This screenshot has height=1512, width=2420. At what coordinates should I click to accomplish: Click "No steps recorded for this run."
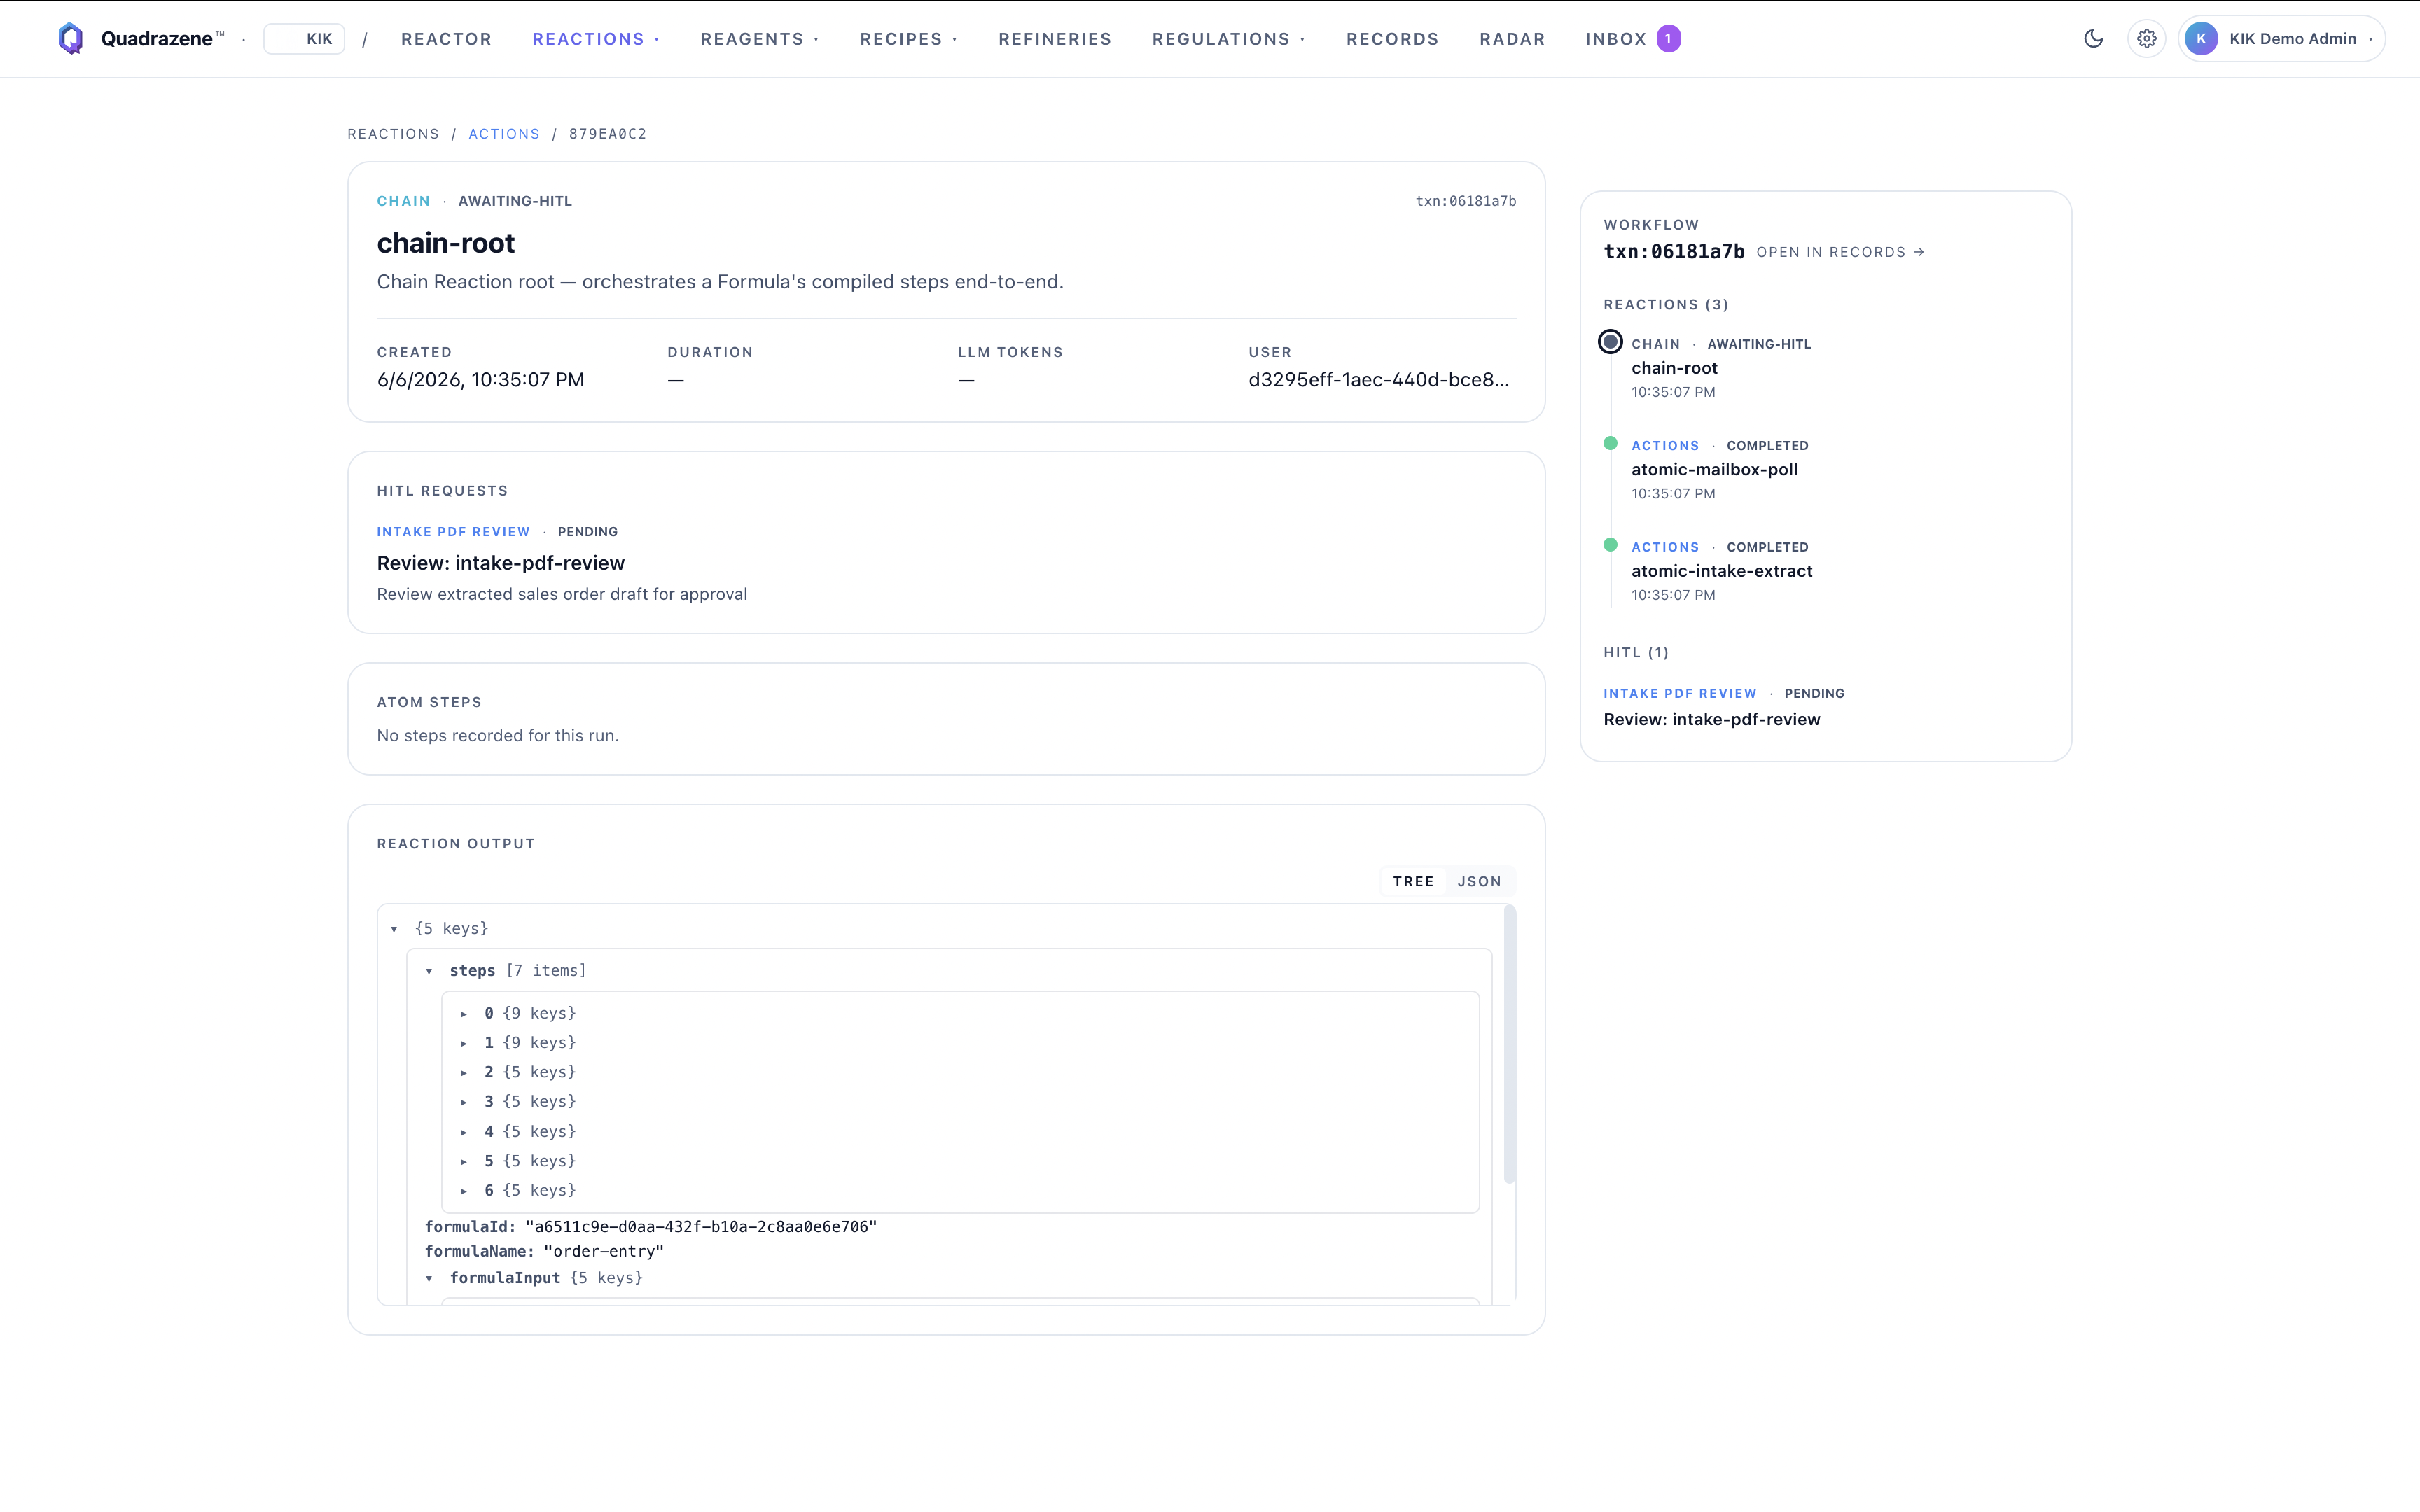[x=498, y=736]
